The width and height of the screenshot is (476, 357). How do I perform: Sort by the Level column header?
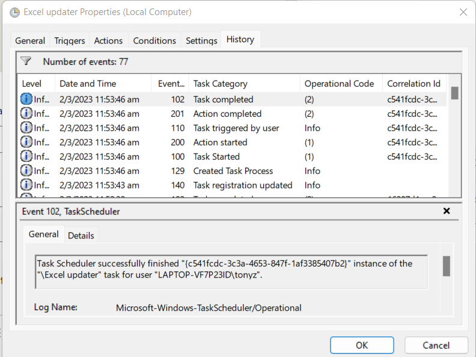[x=36, y=84]
